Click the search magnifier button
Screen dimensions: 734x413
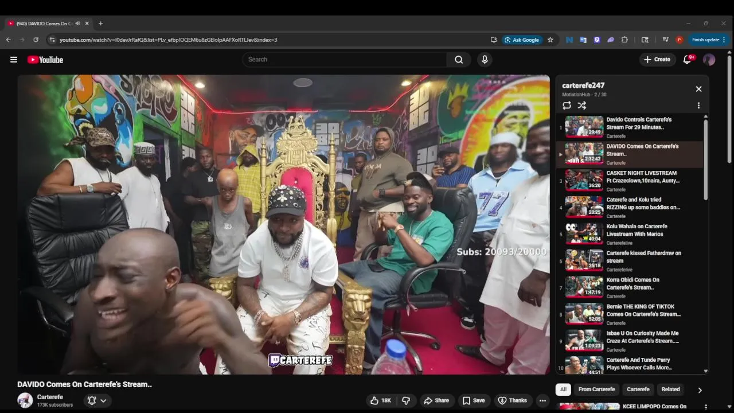point(459,60)
